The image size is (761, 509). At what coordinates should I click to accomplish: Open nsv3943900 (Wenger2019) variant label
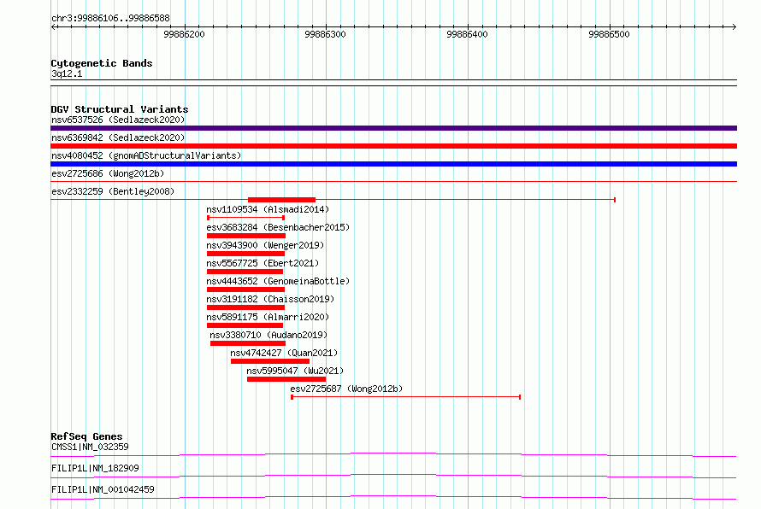coord(265,245)
